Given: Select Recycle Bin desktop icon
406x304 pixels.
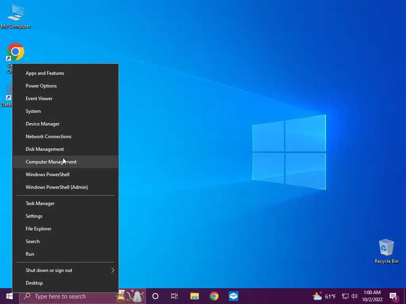Looking at the screenshot, I should [386, 251].
